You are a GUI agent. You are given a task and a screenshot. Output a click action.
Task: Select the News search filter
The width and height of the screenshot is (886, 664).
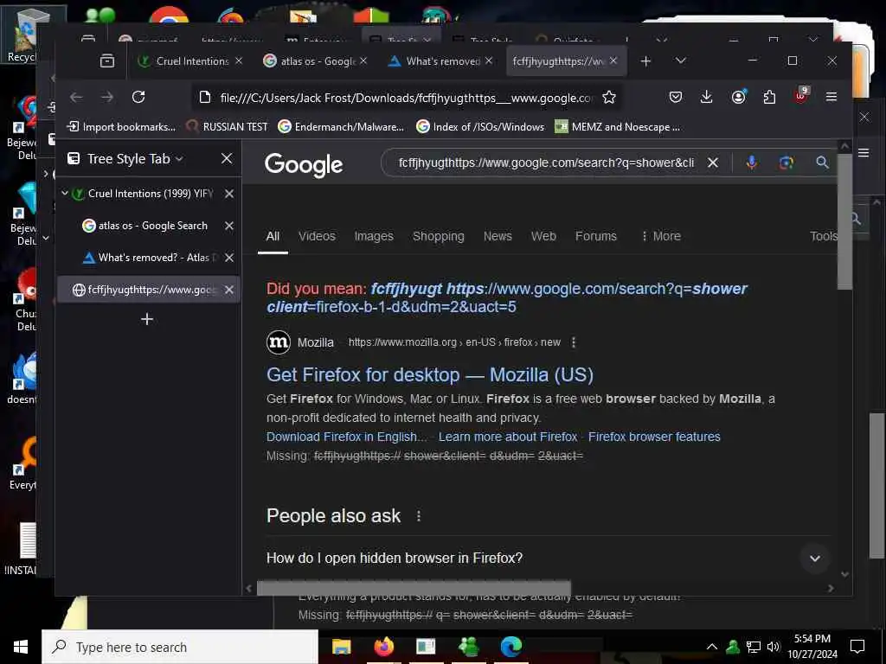click(x=498, y=236)
